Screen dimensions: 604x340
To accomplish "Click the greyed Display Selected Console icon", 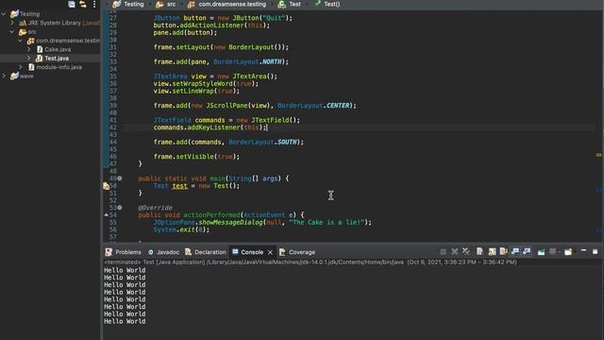I will click(553, 252).
